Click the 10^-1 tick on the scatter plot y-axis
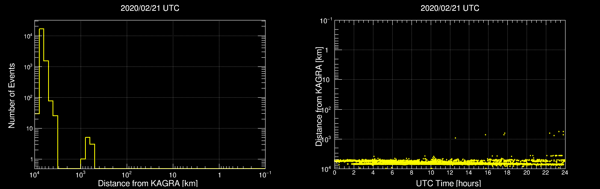 point(326,20)
